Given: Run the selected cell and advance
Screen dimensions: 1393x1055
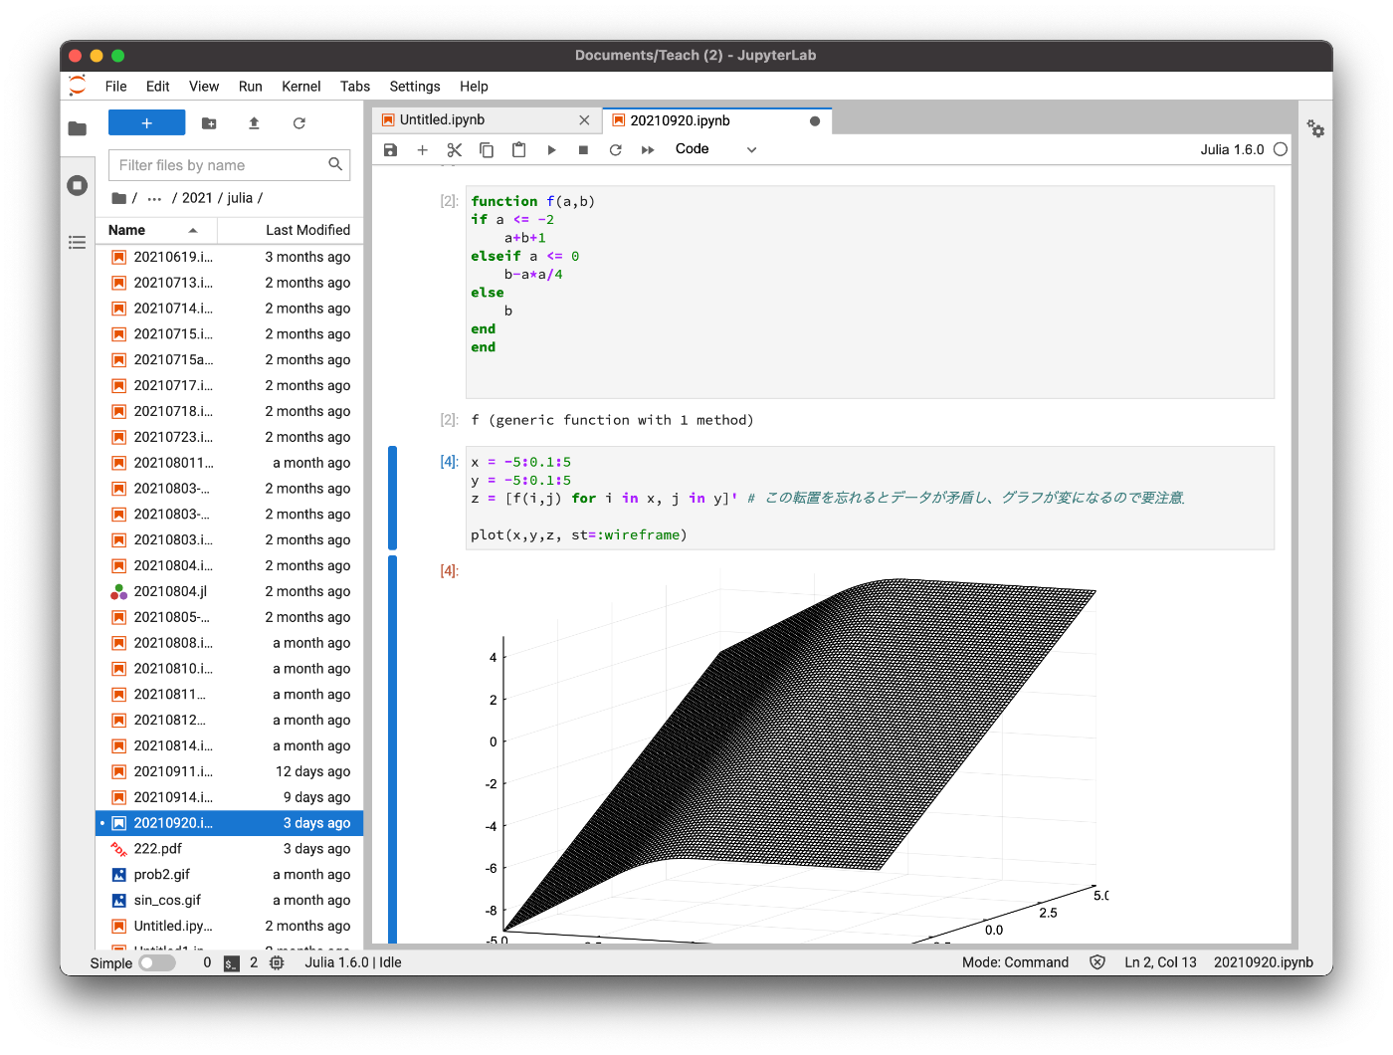Looking at the screenshot, I should 551,149.
